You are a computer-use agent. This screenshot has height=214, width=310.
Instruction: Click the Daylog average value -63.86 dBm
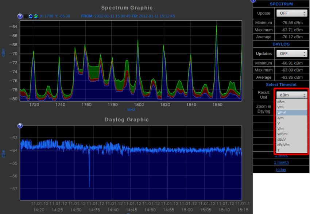(292, 77)
